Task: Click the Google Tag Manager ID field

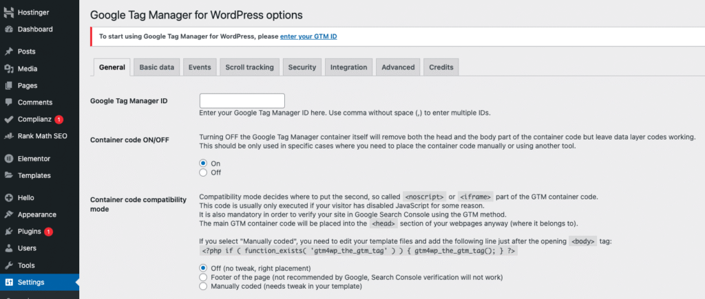Action: 242,101
